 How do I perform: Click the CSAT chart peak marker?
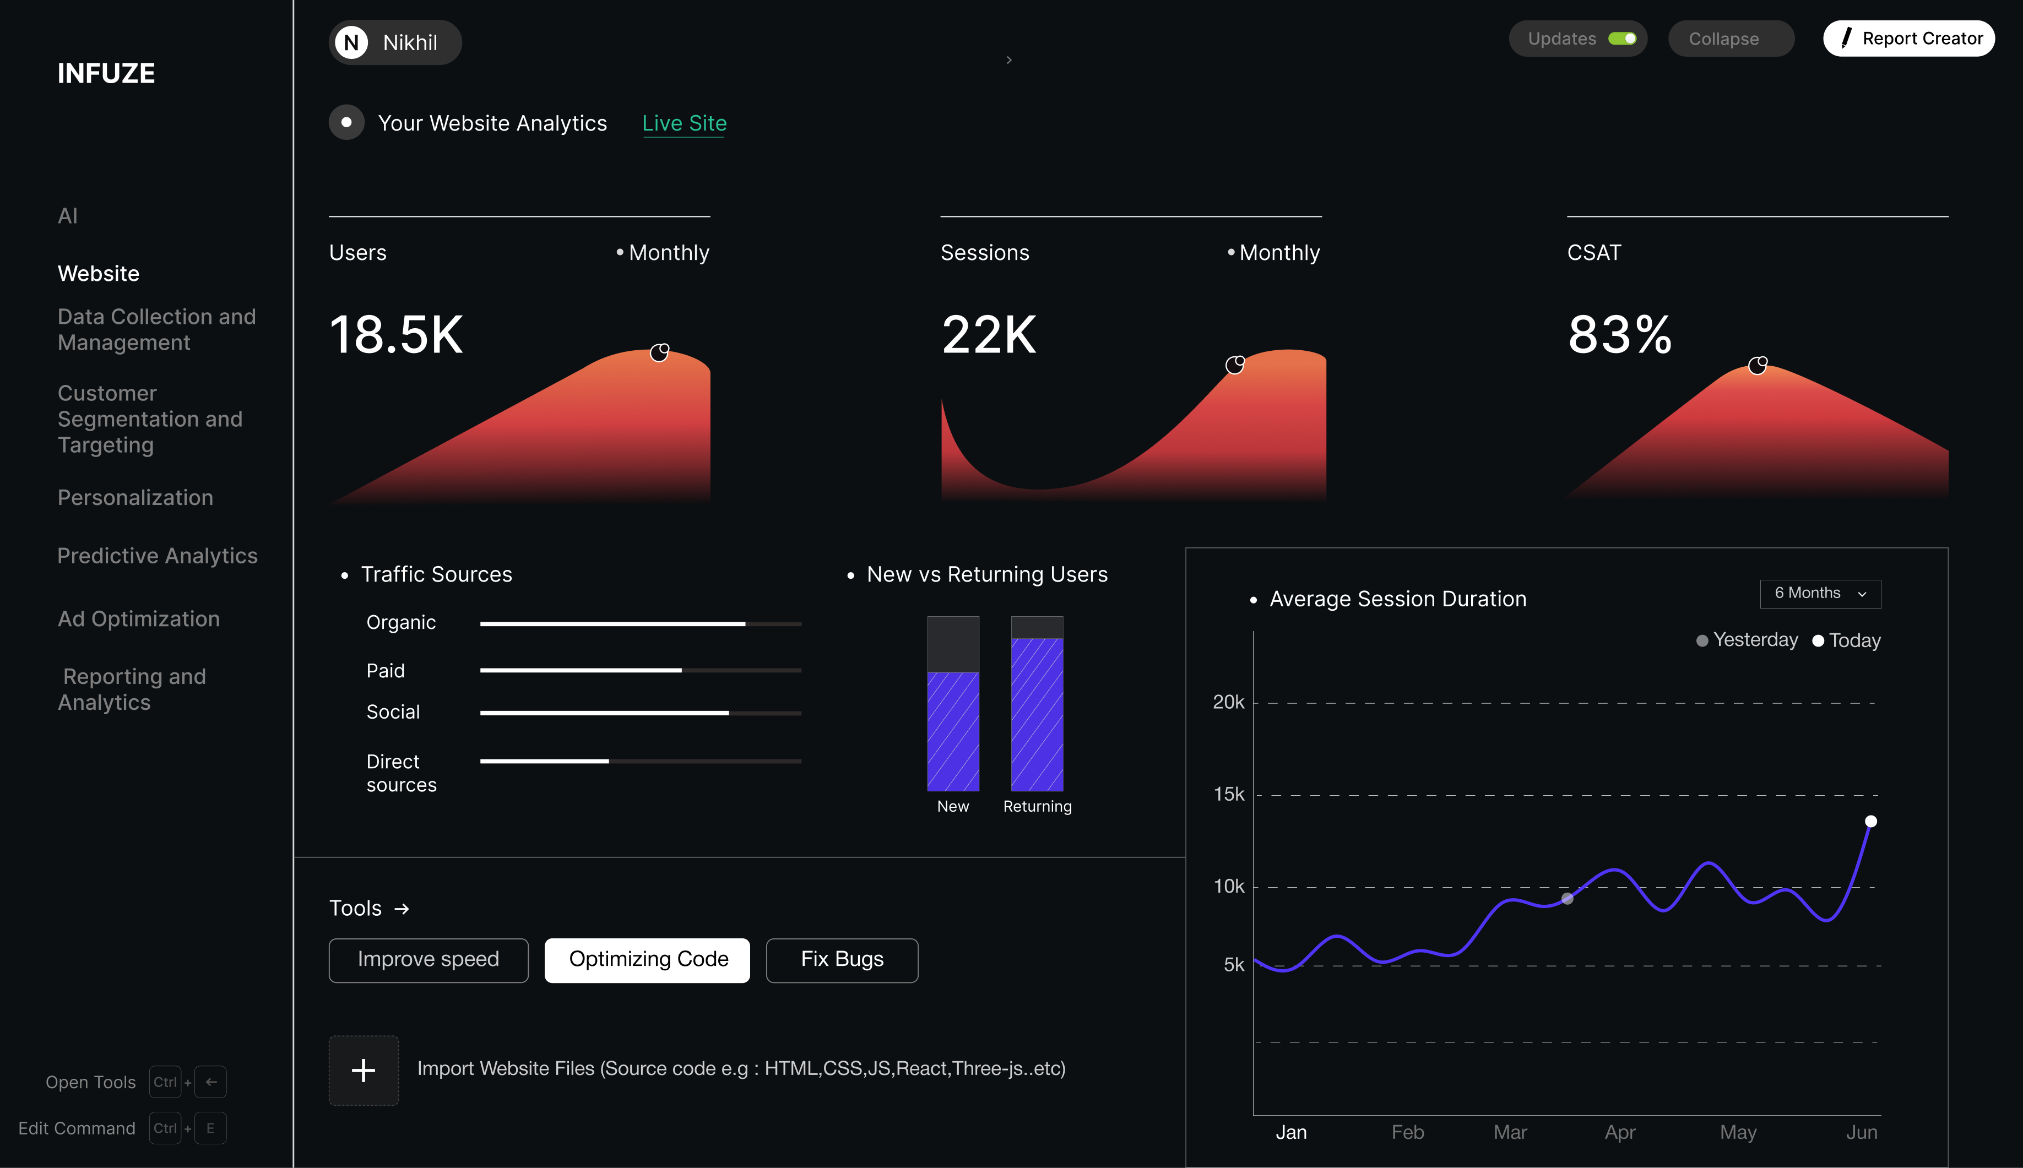click(x=1756, y=366)
